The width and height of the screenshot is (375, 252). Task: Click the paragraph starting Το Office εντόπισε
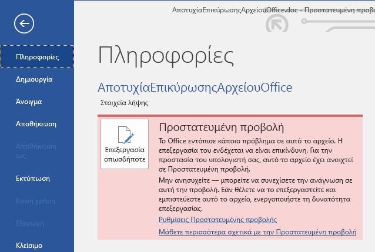pyautogui.click(x=256, y=155)
